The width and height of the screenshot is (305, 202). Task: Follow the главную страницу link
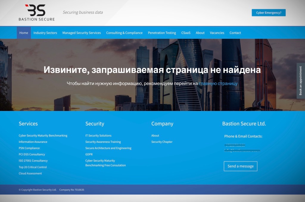(x=218, y=84)
